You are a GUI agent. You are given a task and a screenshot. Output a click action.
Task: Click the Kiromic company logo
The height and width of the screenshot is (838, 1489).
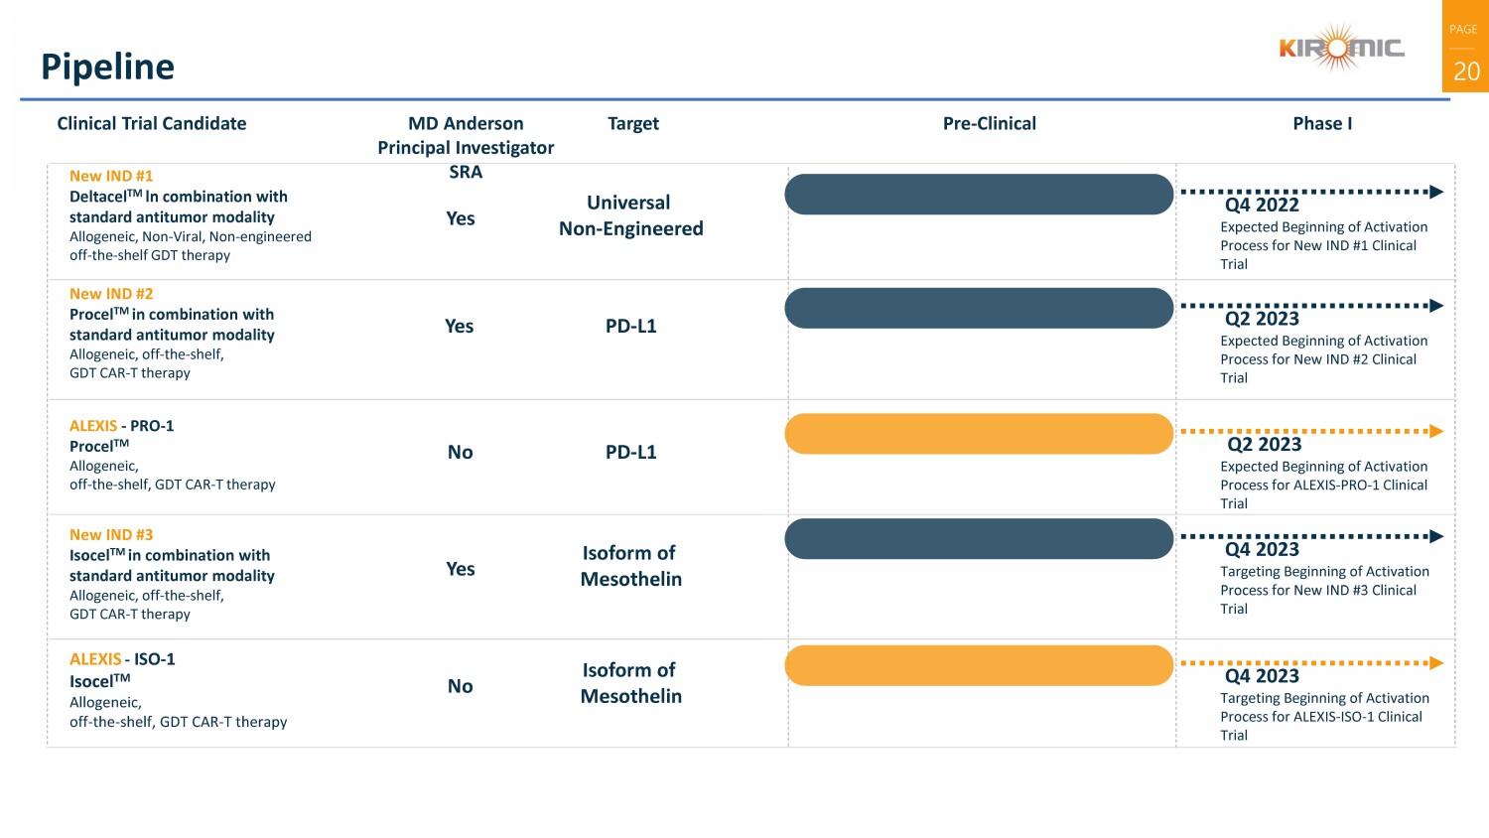click(1341, 48)
